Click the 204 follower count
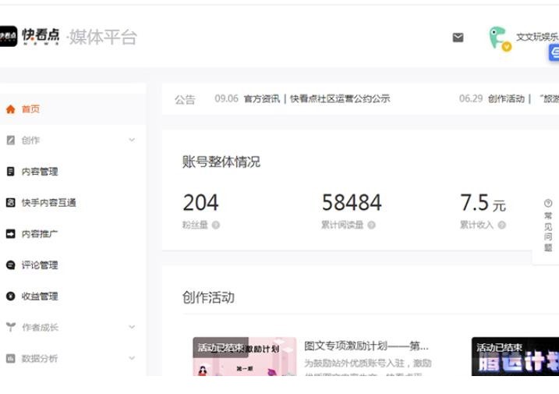 (200, 203)
